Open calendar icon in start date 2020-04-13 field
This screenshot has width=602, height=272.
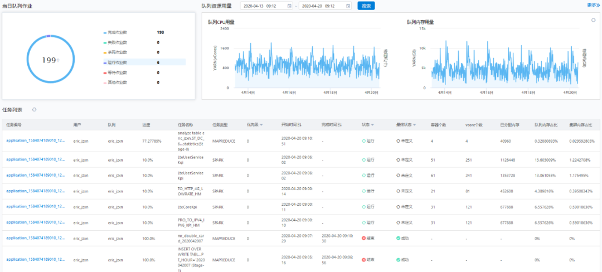coord(289,6)
